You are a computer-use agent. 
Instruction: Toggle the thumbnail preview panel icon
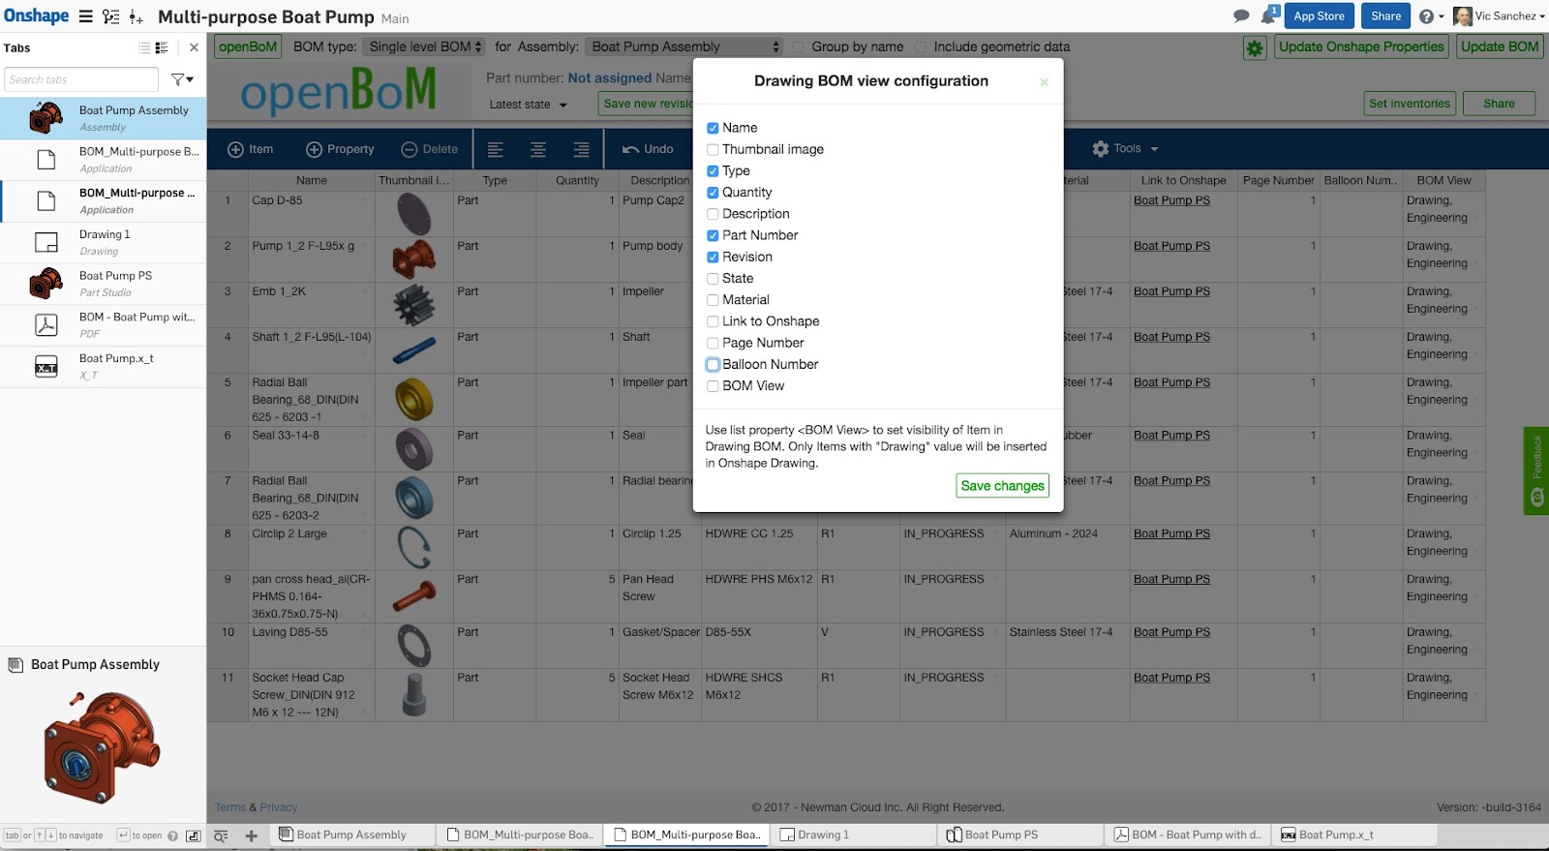point(193,836)
